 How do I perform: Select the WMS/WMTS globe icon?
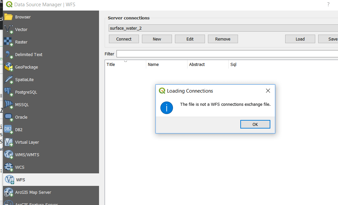[x=9, y=154]
